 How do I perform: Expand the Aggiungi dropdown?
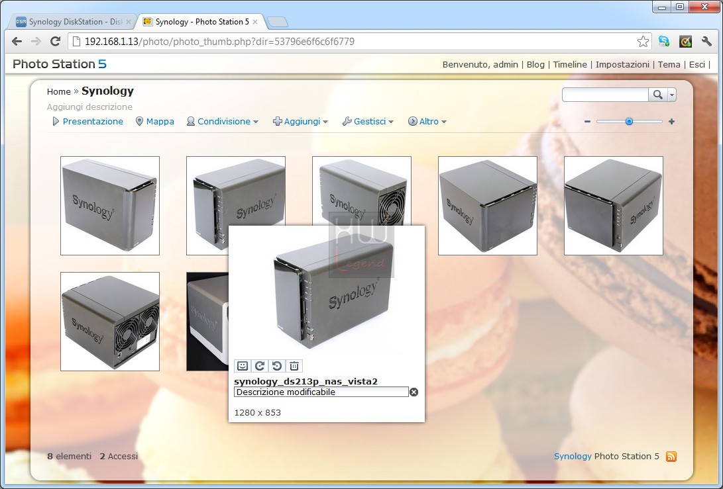300,122
